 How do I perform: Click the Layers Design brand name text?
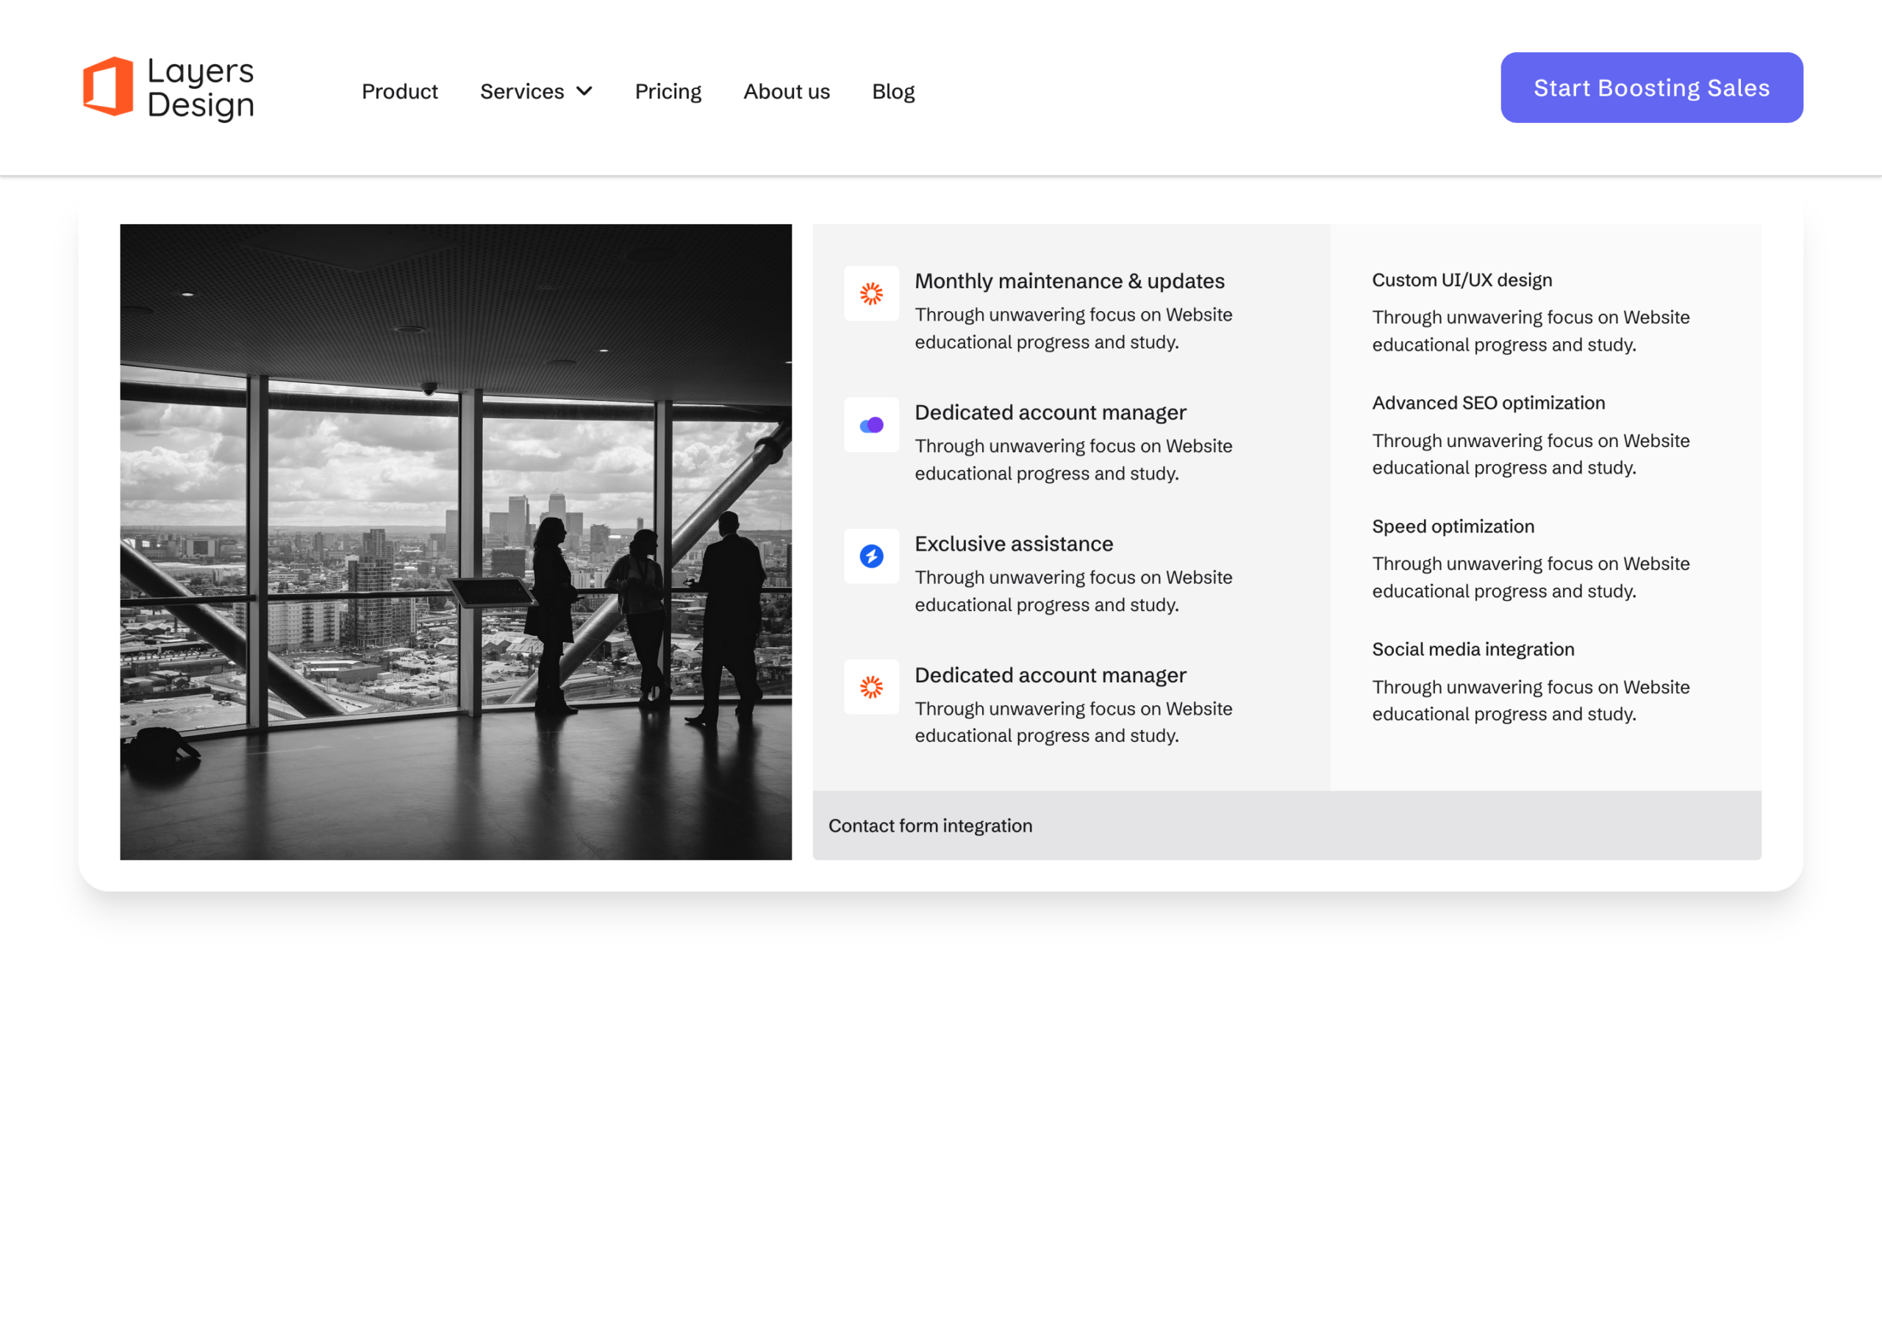(x=201, y=88)
